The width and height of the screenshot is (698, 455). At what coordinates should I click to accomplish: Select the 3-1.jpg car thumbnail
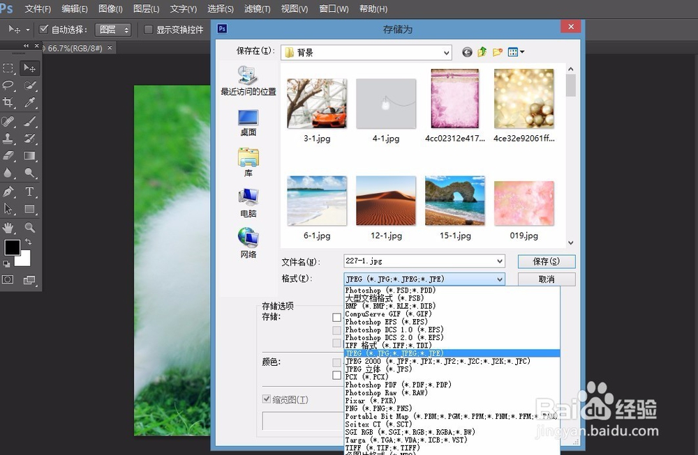pos(317,104)
